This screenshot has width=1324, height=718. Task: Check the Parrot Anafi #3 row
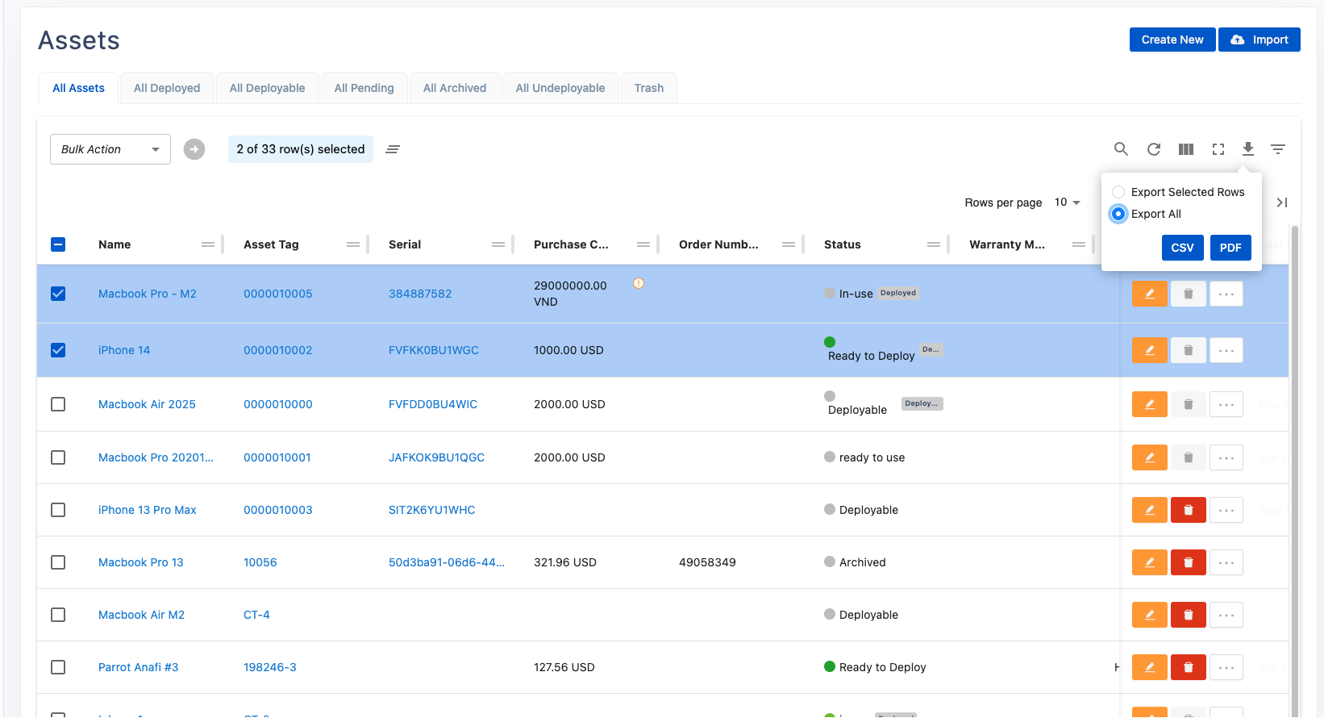(x=58, y=667)
